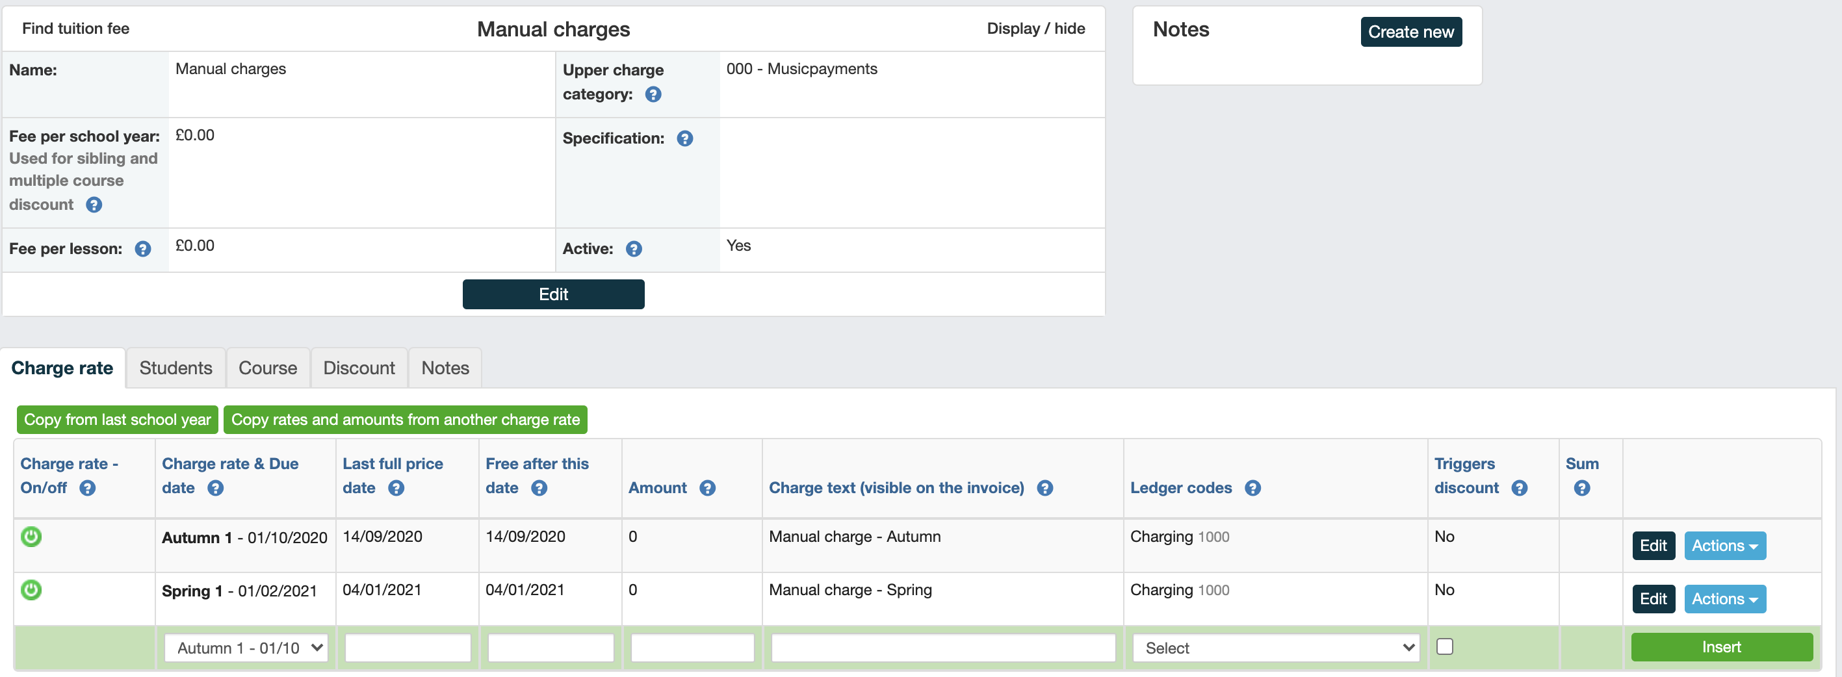Toggle Autumn 1 charge rate on/off

point(31,536)
